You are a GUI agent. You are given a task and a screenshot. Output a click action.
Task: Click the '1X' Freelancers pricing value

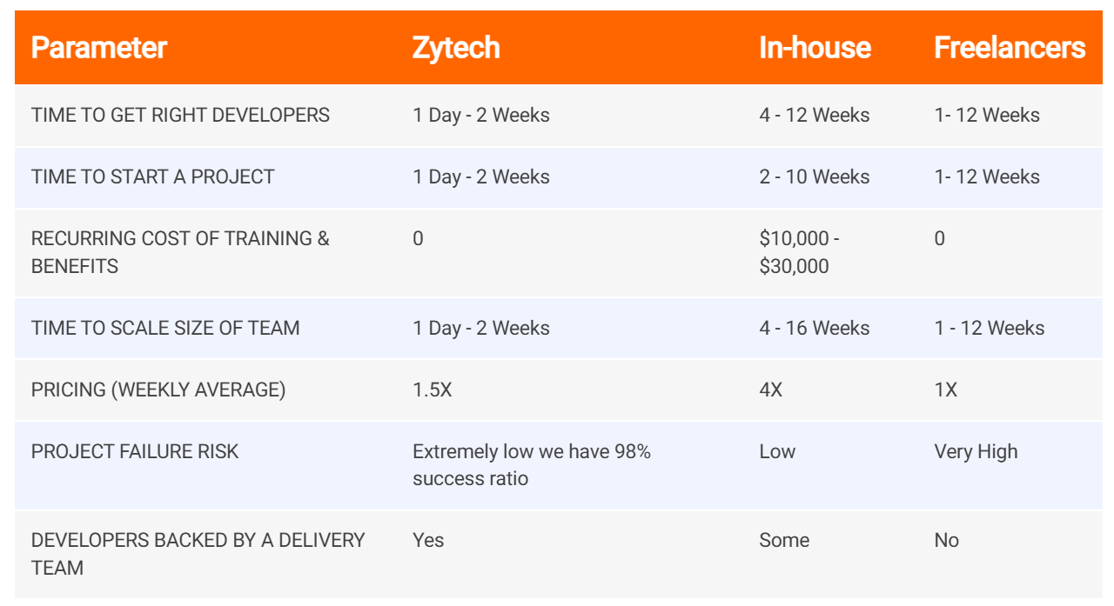(945, 390)
